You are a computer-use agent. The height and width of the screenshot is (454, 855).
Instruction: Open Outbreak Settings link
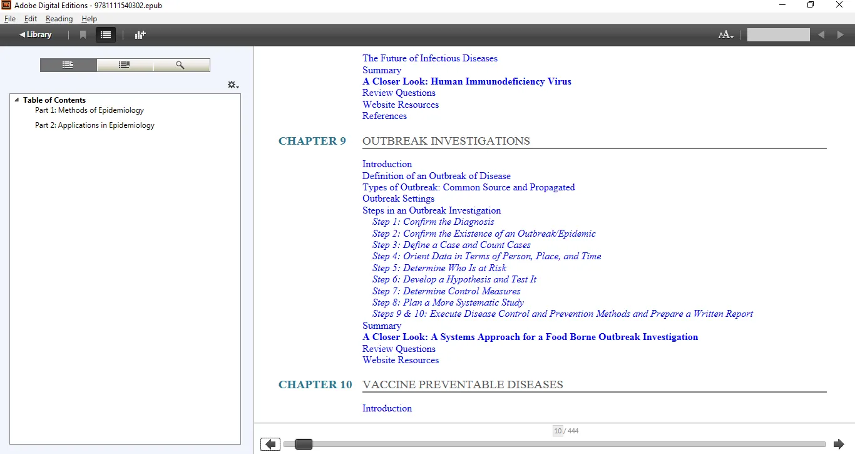click(x=398, y=199)
